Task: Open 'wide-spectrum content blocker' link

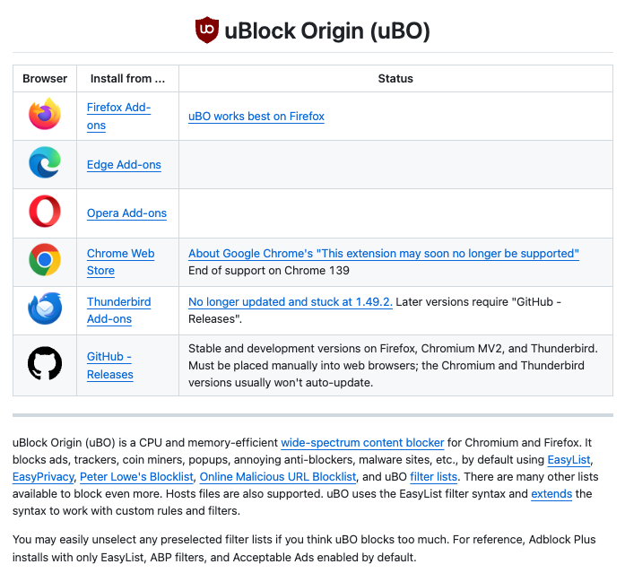Action: coord(362,443)
